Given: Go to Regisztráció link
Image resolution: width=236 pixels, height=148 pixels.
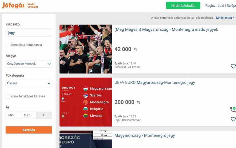Looking at the screenshot, I should (215, 6).
